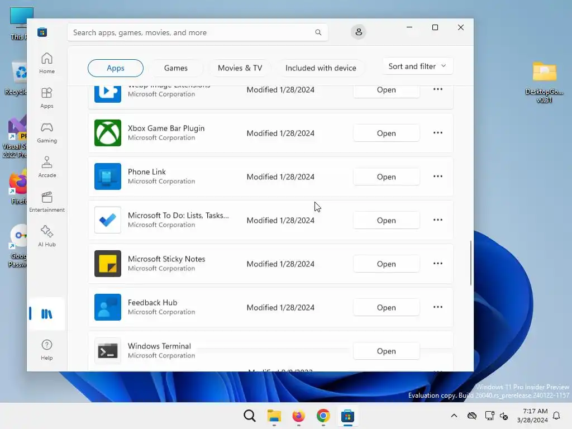This screenshot has height=429, width=572.
Task: Open Arcade in the sidebar
Action: tap(47, 167)
